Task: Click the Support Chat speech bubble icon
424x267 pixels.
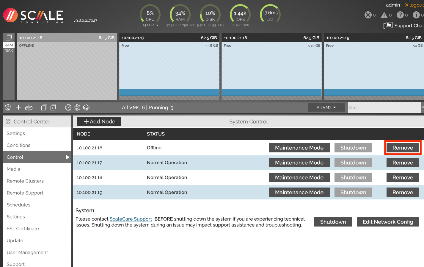Action: point(388,26)
